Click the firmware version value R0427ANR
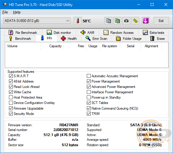Viewport: 173px width, 153px height. click(x=69, y=125)
